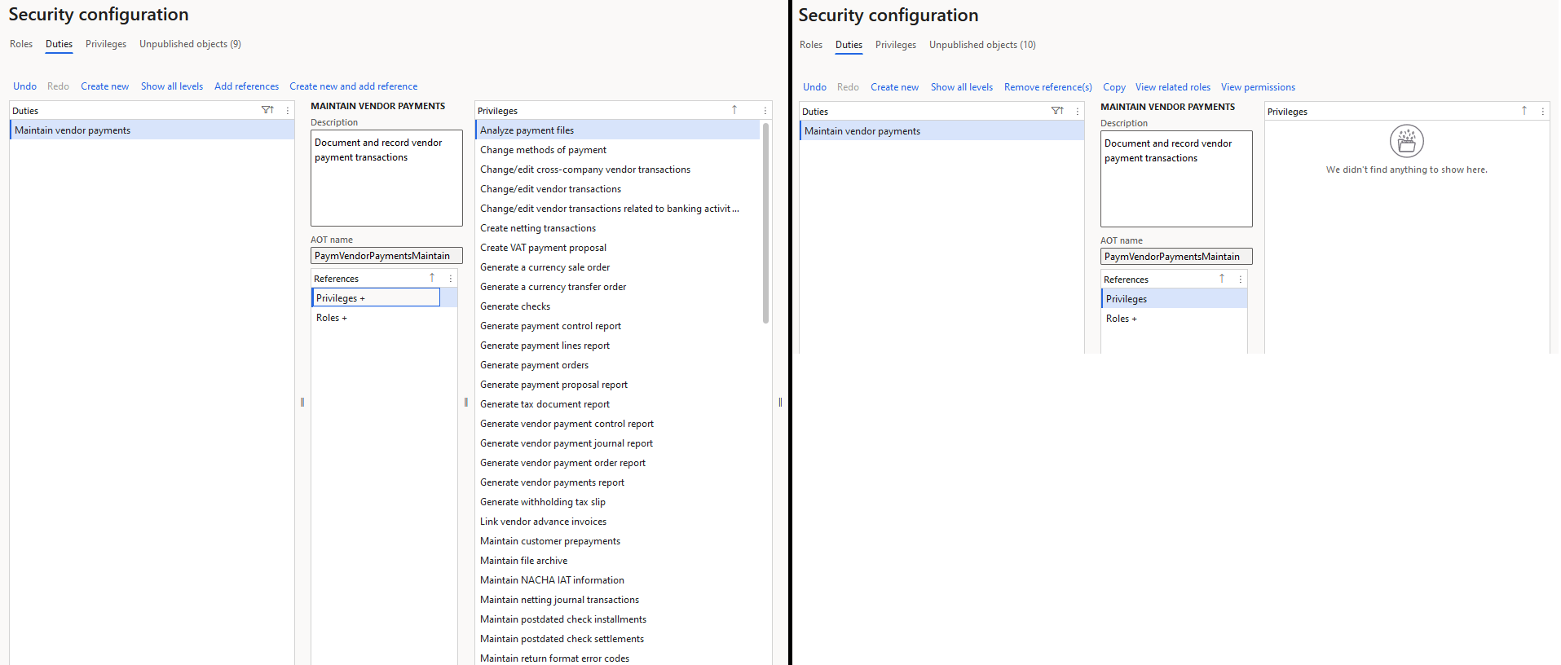Click the empty-folder icon in right Privileges pane
This screenshot has height=665, width=1561.
point(1407,141)
